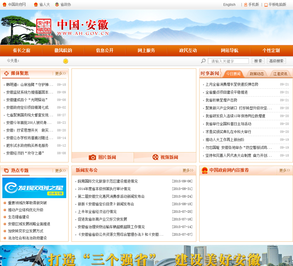Click the tablet version icon
This screenshot has width=293, height=266.
pos(266,5)
